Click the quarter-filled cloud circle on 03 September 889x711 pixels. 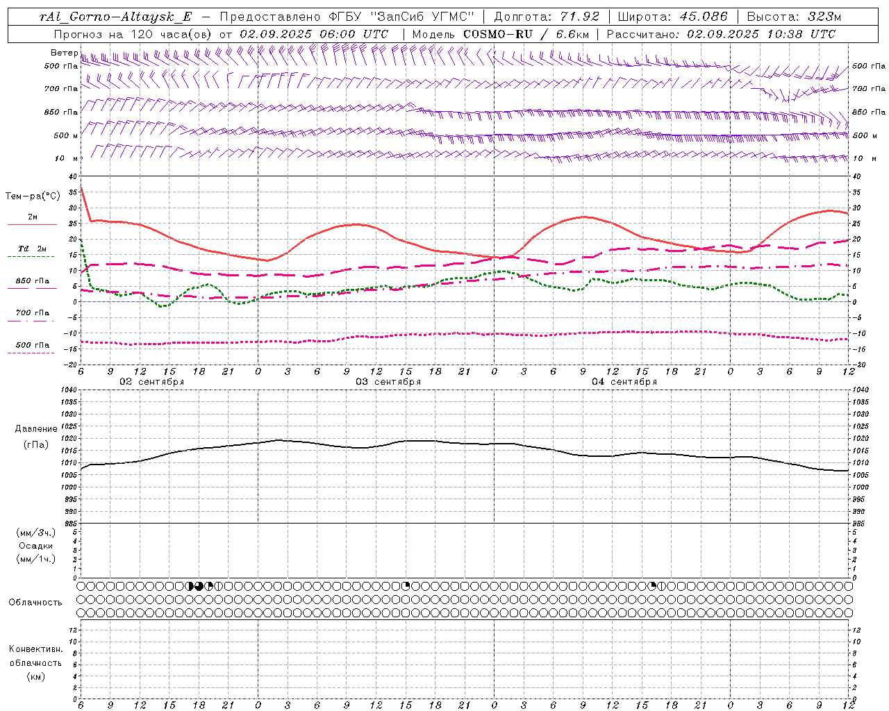point(406,586)
